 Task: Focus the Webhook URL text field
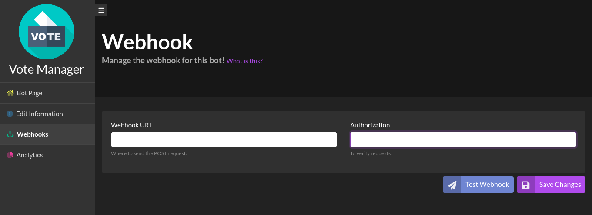click(224, 140)
